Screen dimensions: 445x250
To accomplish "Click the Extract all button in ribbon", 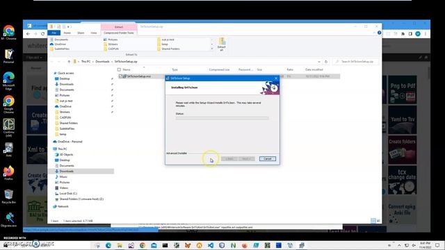I will click(222, 44).
